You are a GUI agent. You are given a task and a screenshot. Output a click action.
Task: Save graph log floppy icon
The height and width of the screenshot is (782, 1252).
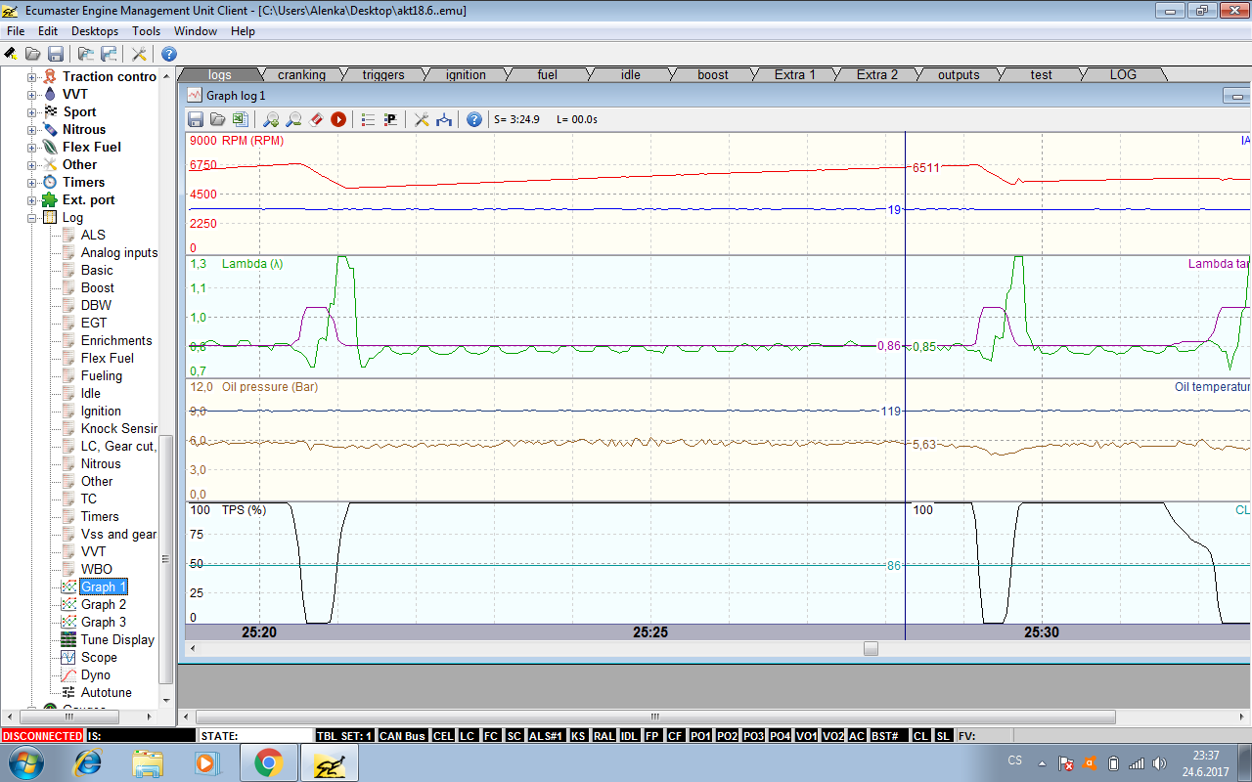(x=196, y=119)
